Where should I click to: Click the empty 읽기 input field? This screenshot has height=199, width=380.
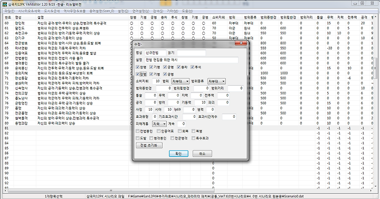pos(191,53)
